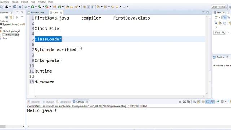Open dropdown next to Back navigation arrow
The height and width of the screenshot is (130, 231).
(x=121, y=7)
